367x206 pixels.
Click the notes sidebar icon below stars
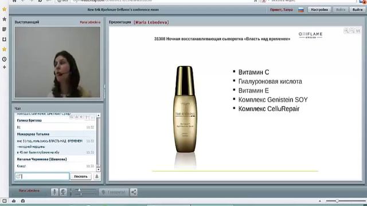[4, 29]
